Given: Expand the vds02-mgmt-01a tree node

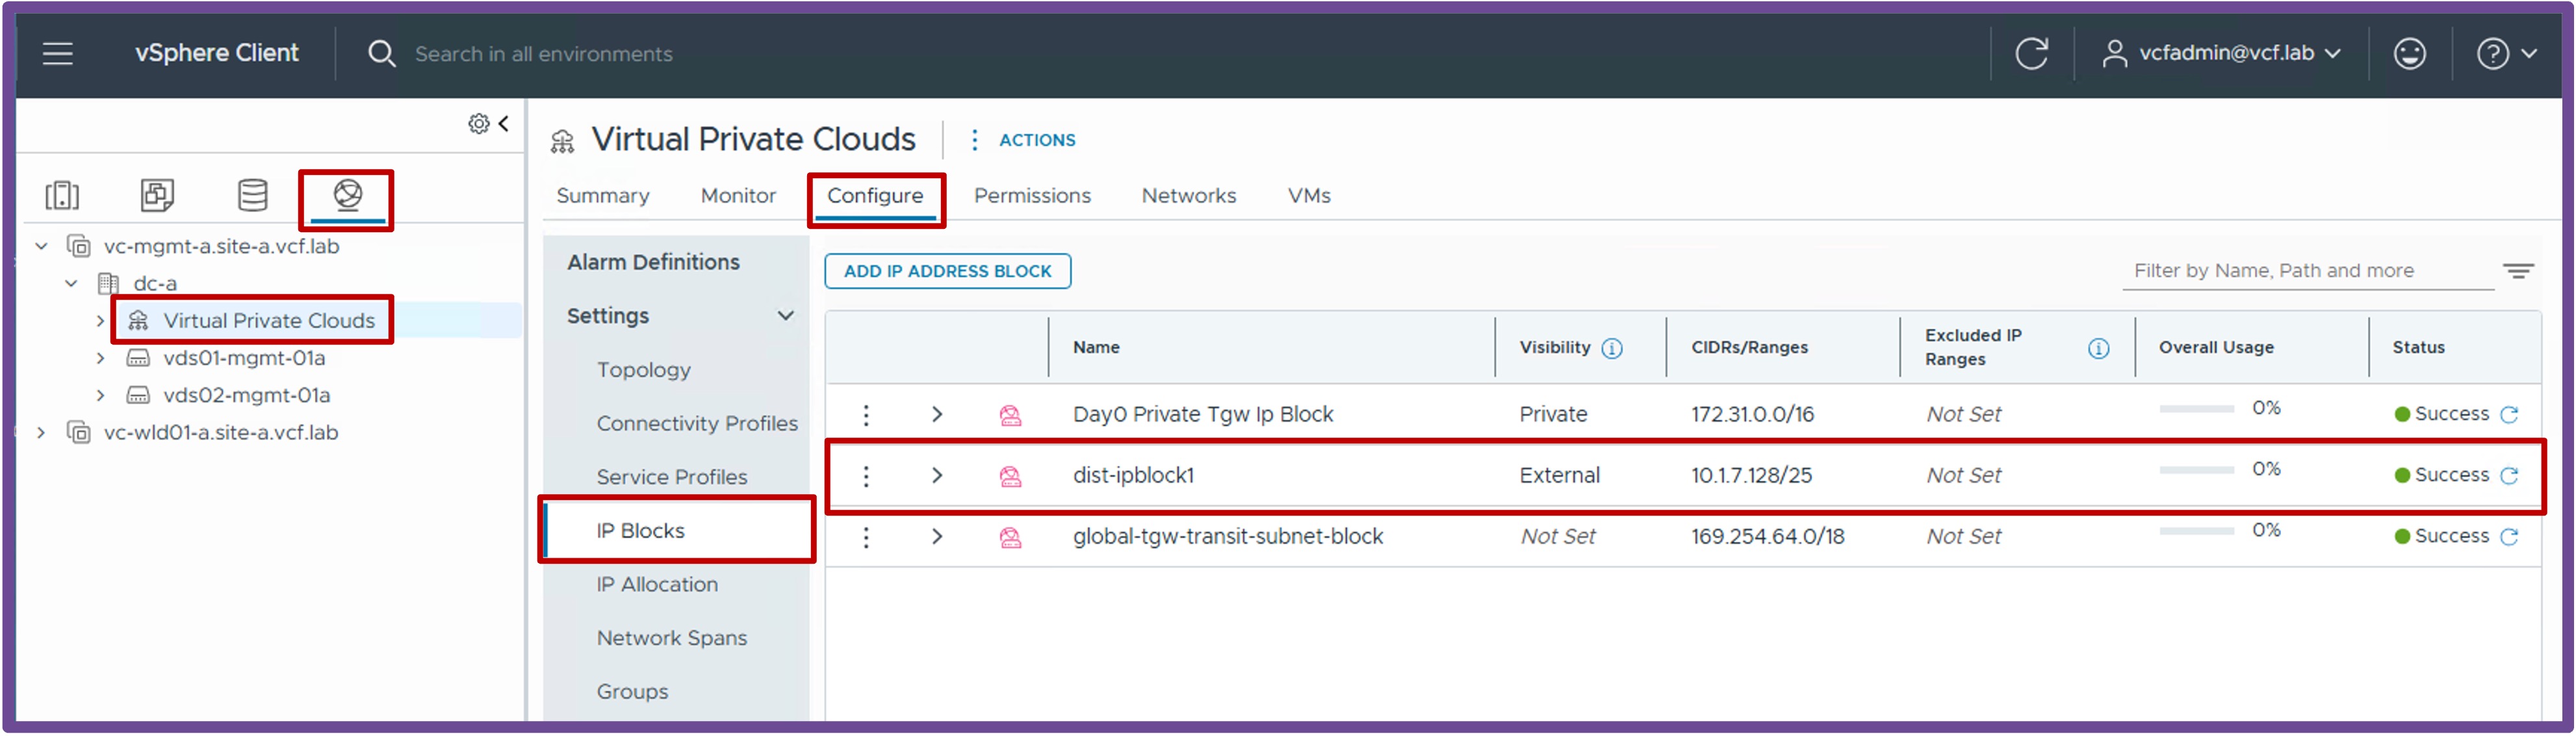Looking at the screenshot, I should point(100,395).
